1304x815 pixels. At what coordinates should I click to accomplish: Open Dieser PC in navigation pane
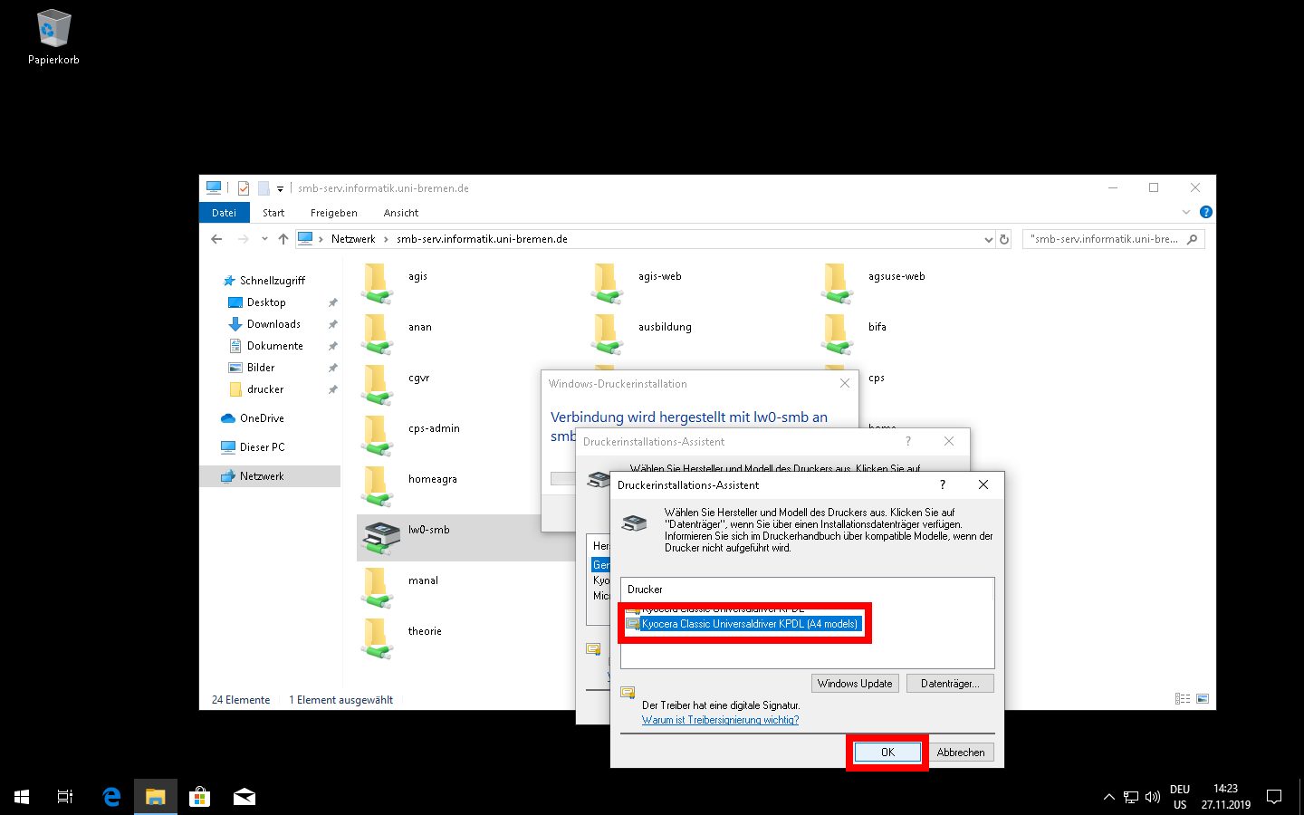click(262, 447)
